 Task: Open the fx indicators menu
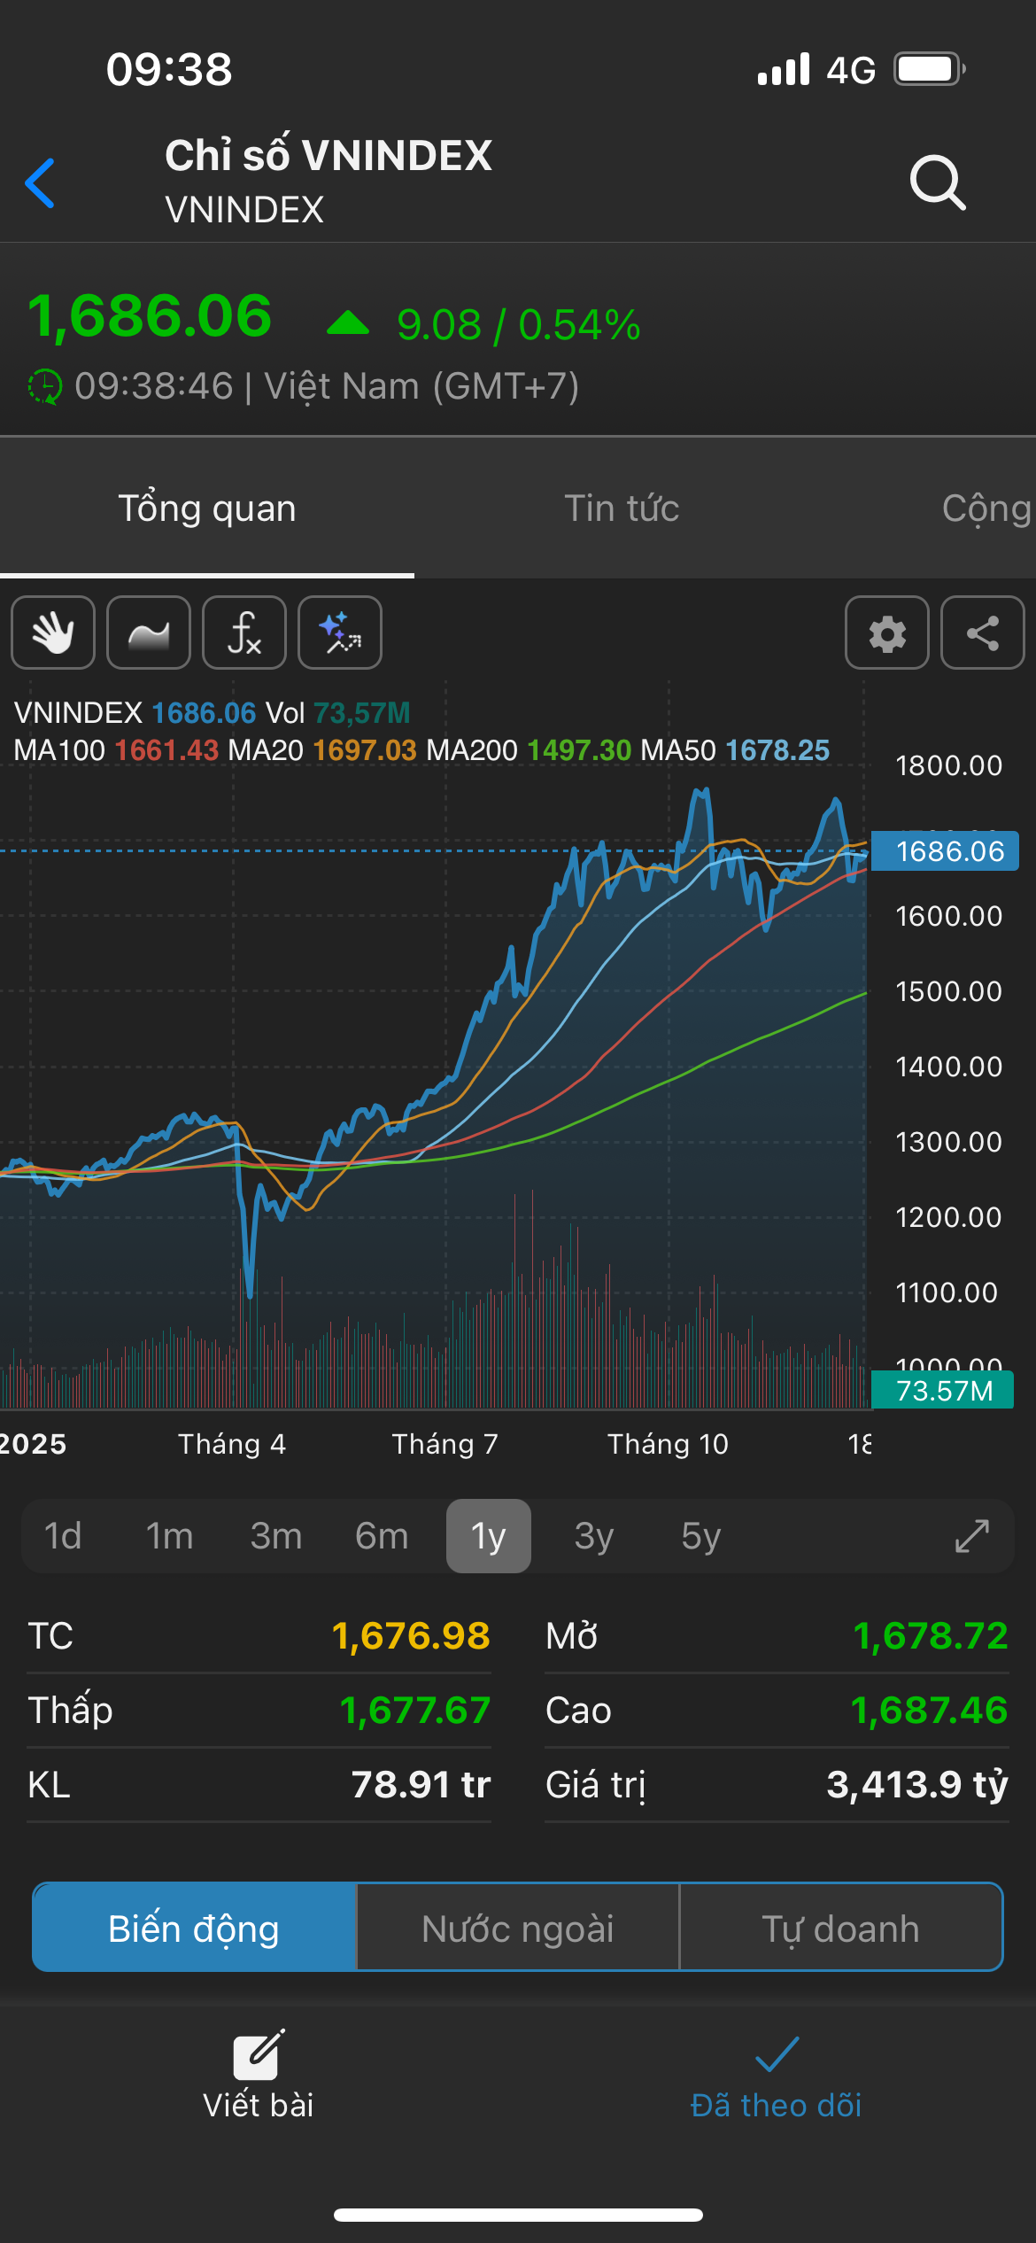click(x=244, y=633)
